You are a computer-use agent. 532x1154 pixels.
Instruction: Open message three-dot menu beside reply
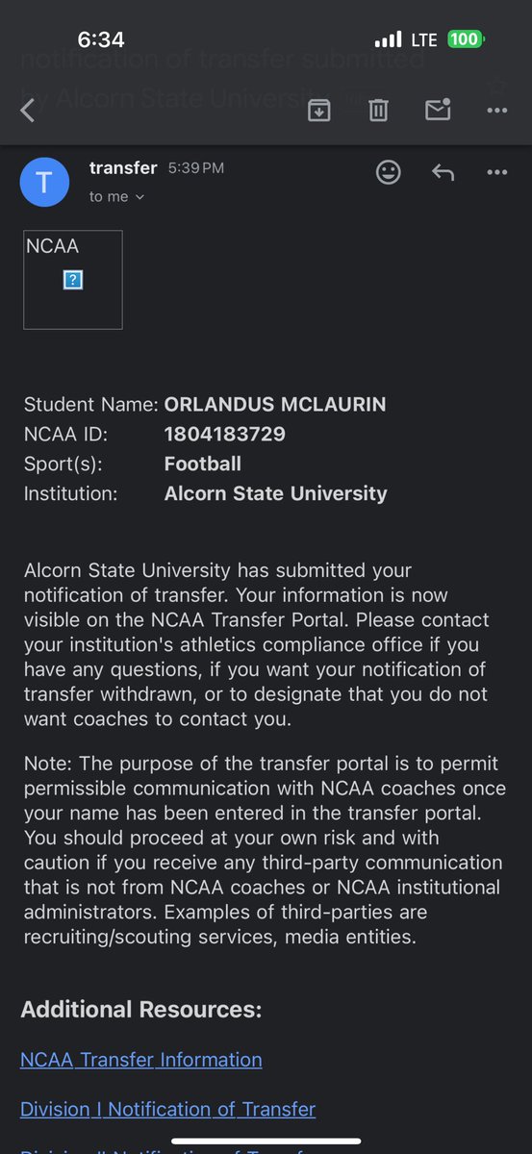point(496,172)
